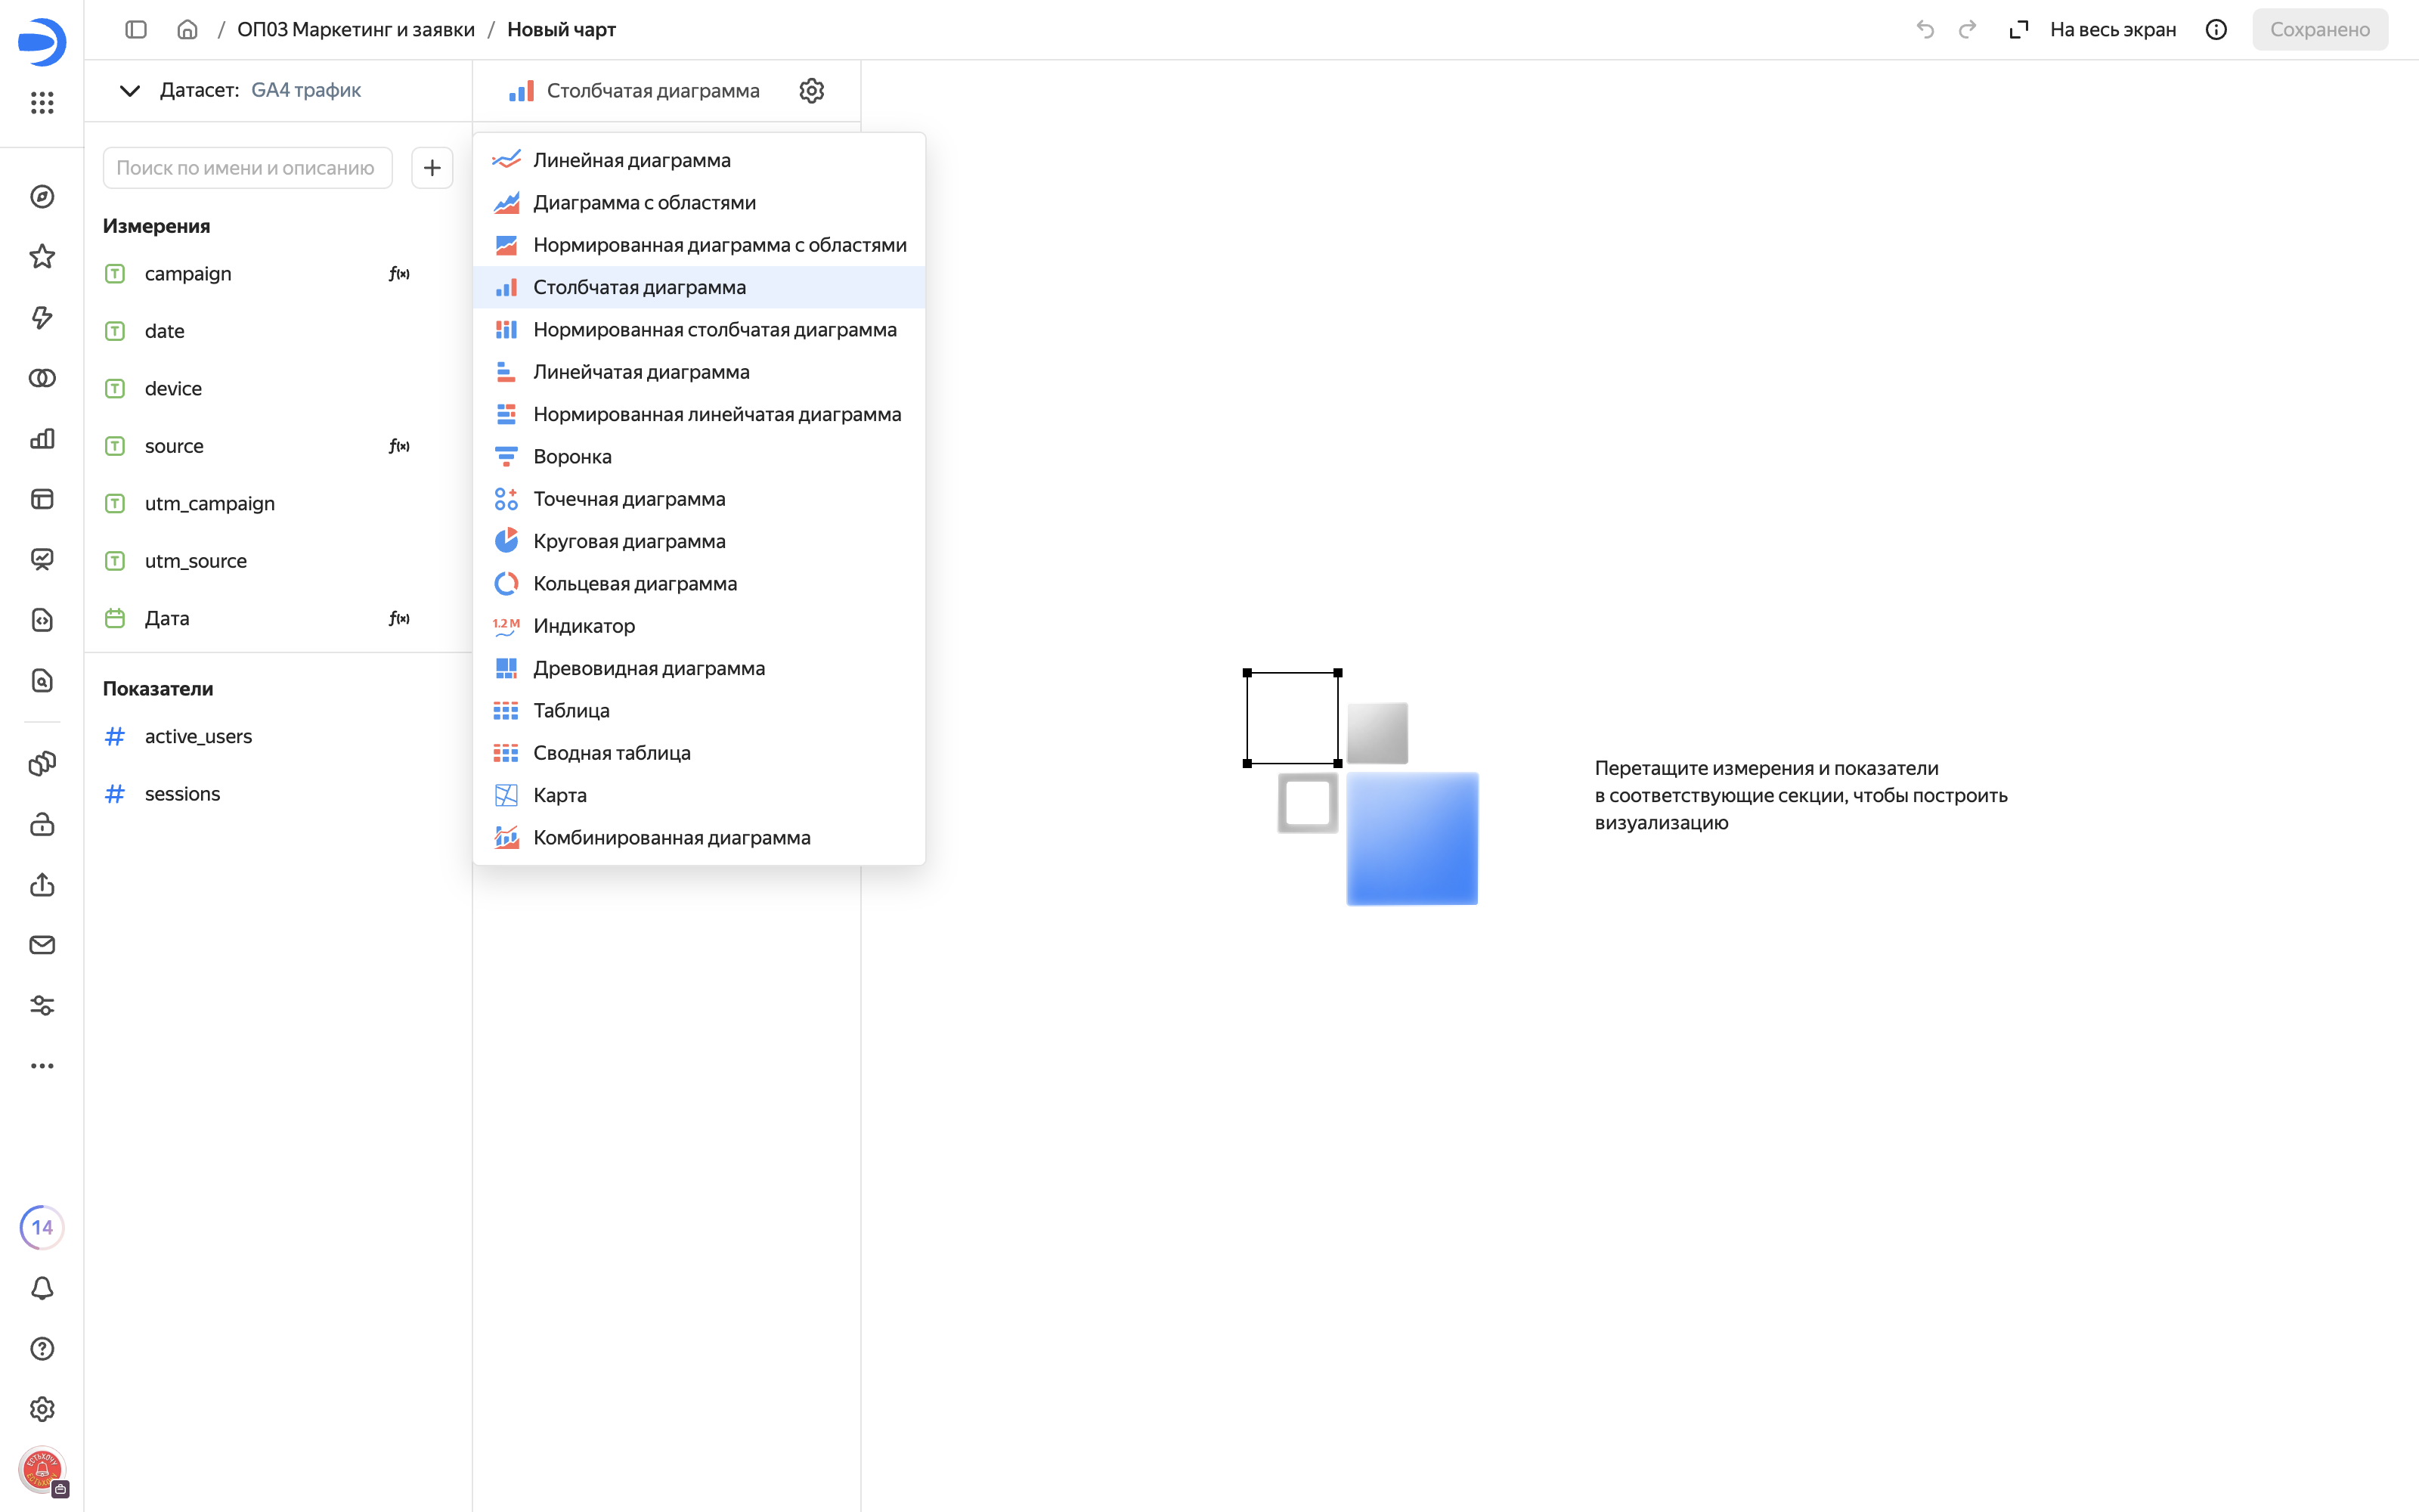Image resolution: width=2419 pixels, height=1512 pixels.
Task: Open favorites star in sidebar
Action: pos(42,257)
